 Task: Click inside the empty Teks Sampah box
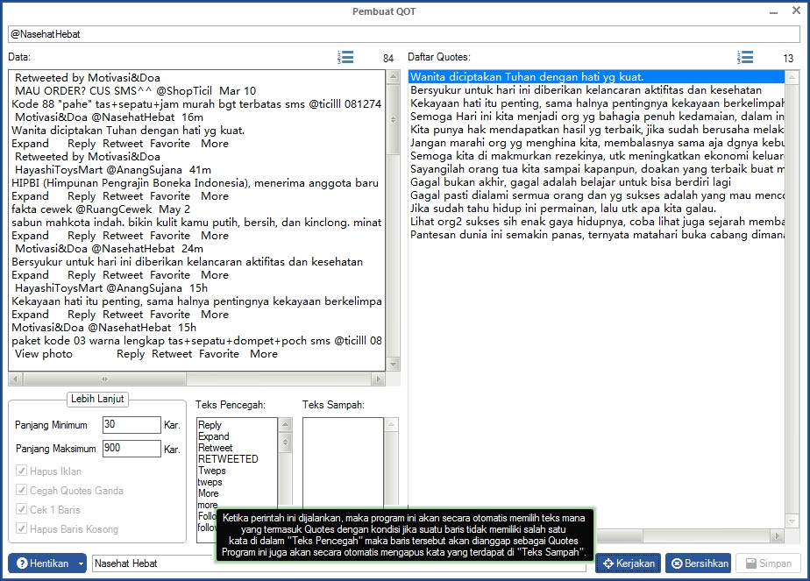tap(343, 462)
